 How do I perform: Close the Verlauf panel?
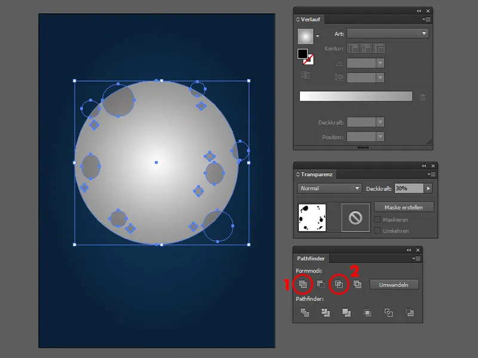tap(428, 11)
